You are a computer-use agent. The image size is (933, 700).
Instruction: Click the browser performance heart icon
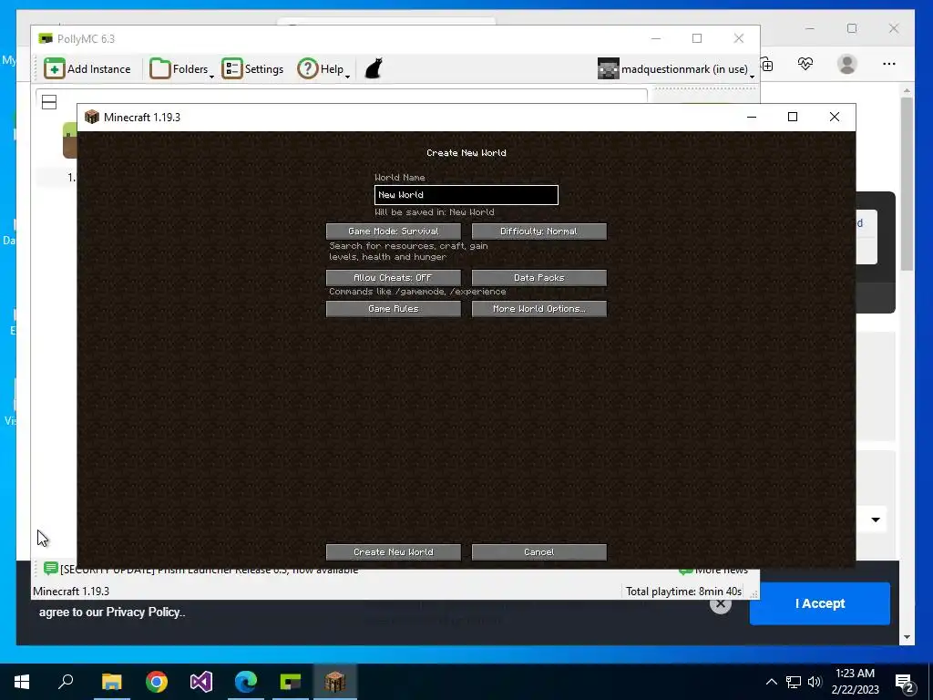pyautogui.click(x=805, y=64)
